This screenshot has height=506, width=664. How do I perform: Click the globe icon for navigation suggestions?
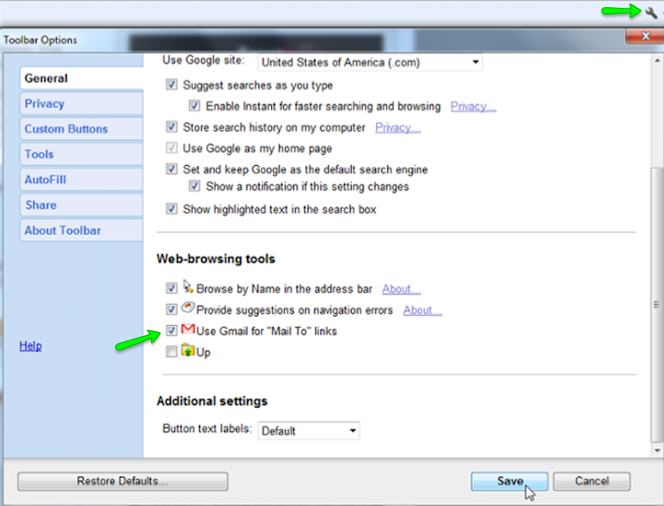[x=188, y=307]
